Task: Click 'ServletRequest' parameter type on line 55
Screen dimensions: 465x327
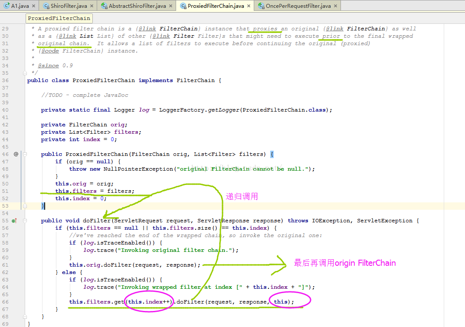Action: (138, 221)
